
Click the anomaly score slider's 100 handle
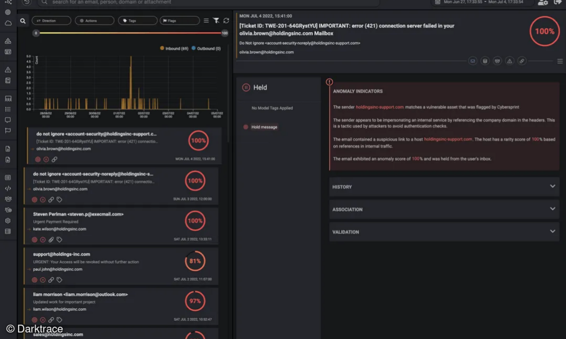(x=225, y=33)
